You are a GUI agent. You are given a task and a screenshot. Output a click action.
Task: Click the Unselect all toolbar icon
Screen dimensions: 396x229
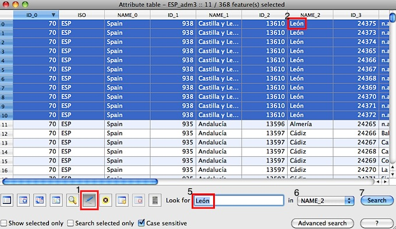[6, 200]
